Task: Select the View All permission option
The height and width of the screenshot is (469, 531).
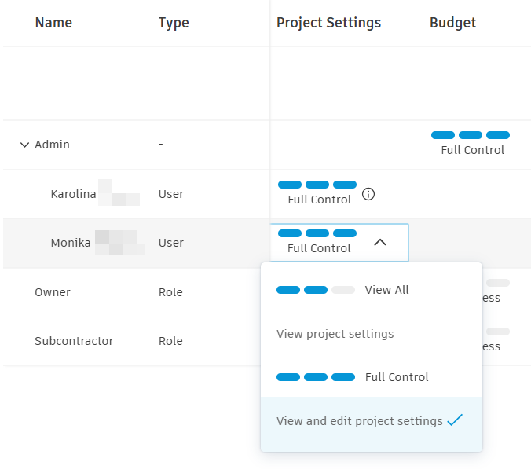Action: pyautogui.click(x=386, y=290)
